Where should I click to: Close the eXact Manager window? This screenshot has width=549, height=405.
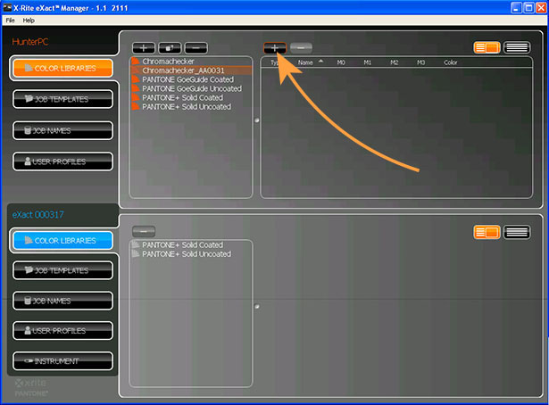(541, 8)
